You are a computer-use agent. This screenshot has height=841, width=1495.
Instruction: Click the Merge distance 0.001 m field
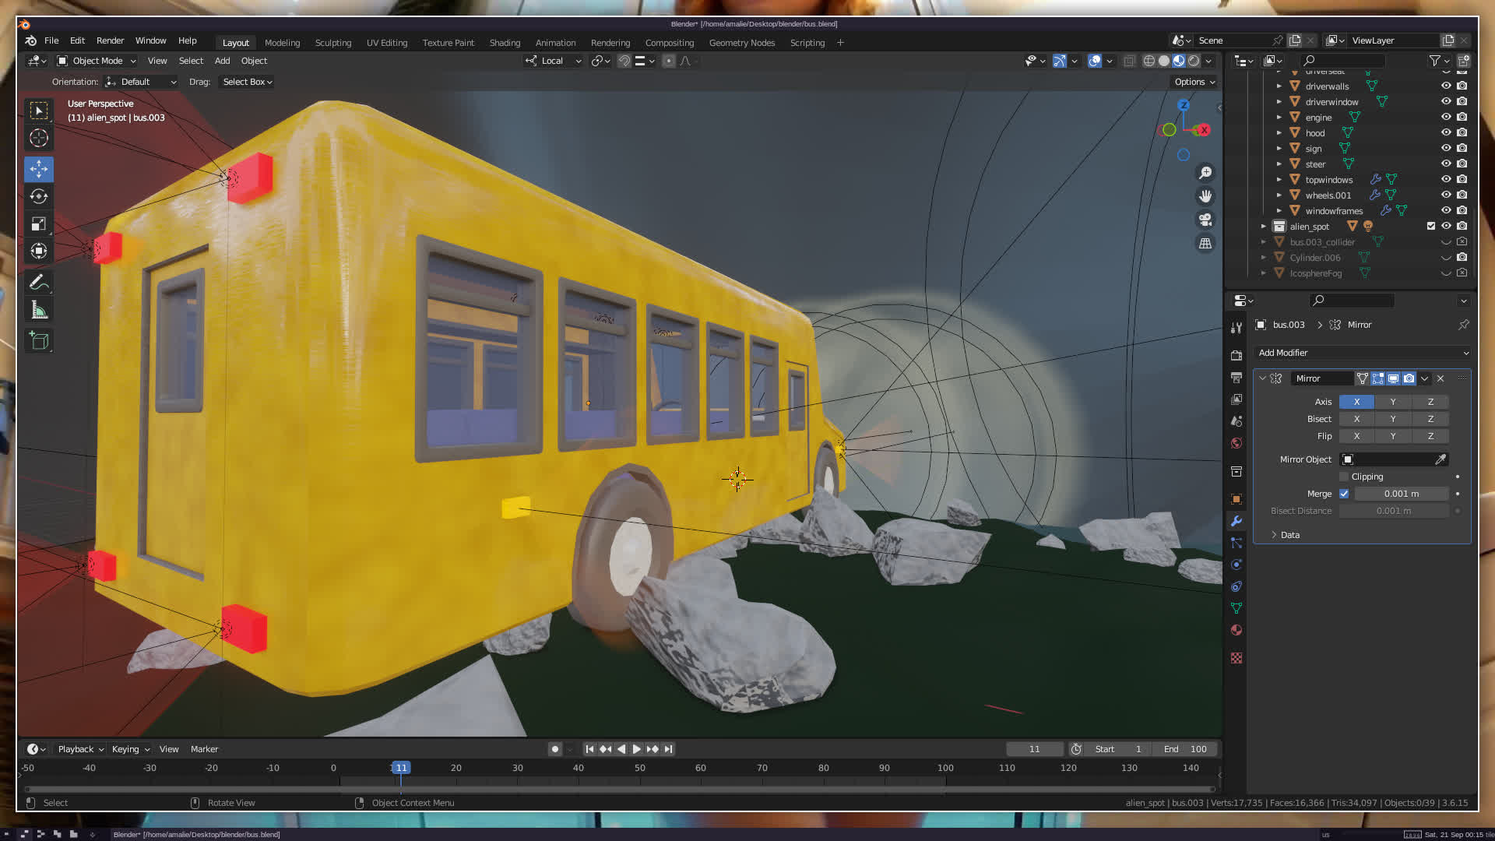(x=1401, y=494)
